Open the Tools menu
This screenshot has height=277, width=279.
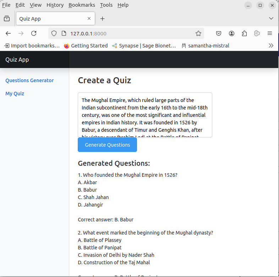click(106, 5)
